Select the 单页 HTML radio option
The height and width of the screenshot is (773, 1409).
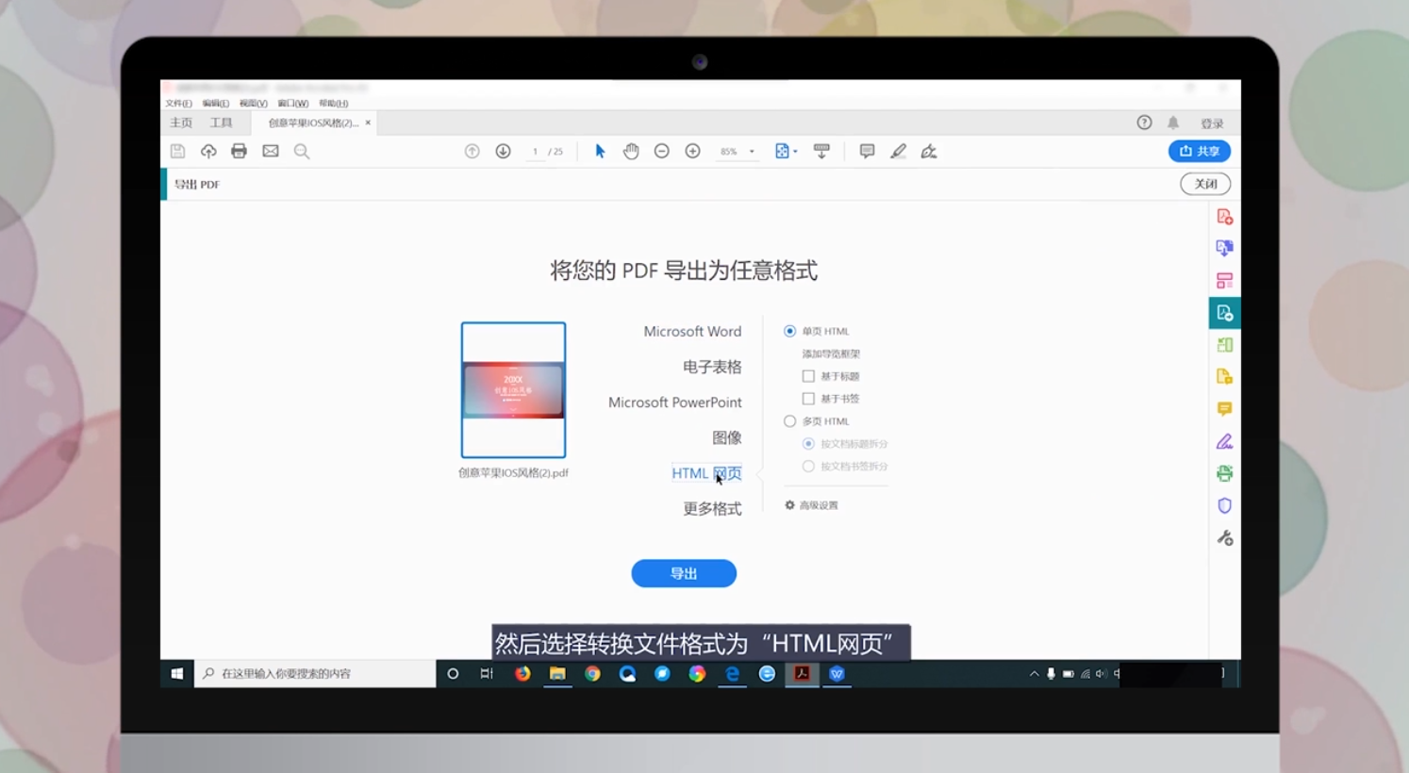click(x=789, y=331)
